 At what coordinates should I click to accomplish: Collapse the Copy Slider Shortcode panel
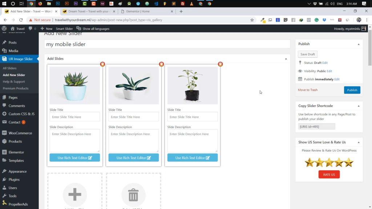[359, 106]
